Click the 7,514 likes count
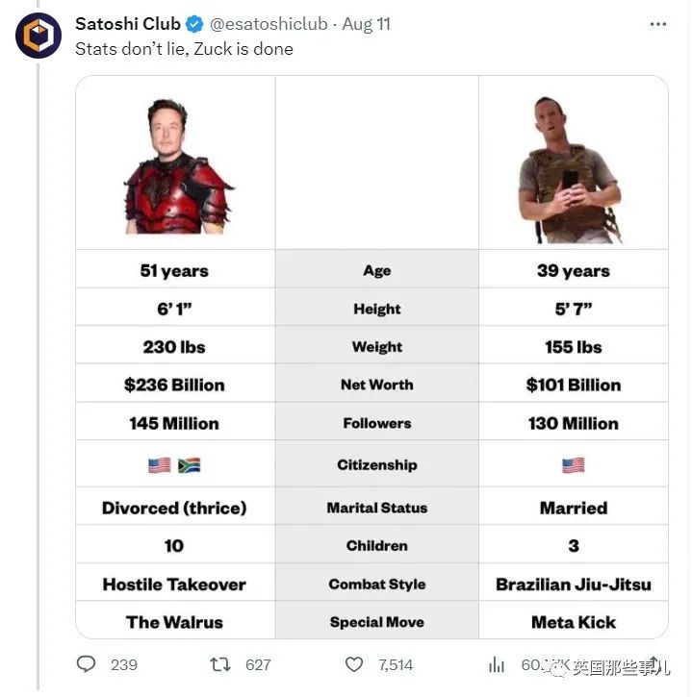This screenshot has width=692, height=697. click(x=396, y=665)
